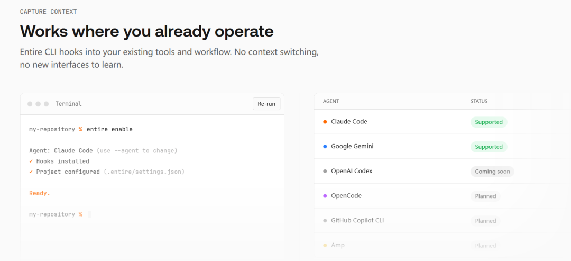Click the gray dot beside OpenAI Codex
This screenshot has width=571, height=261.
click(325, 172)
